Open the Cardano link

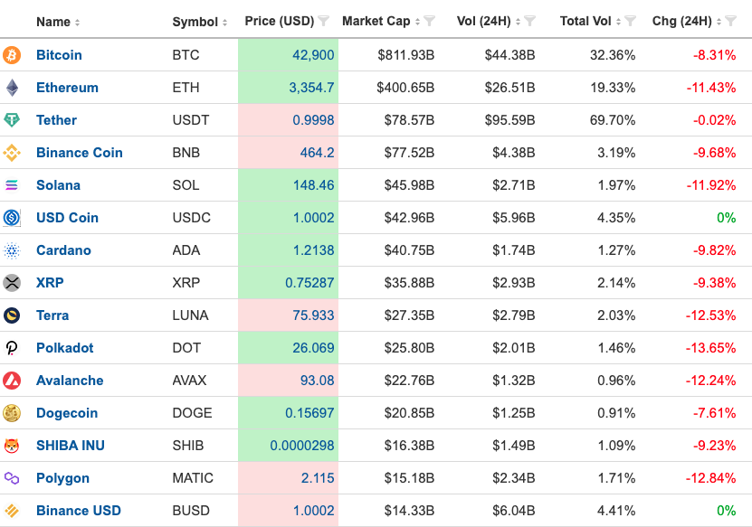coord(63,250)
